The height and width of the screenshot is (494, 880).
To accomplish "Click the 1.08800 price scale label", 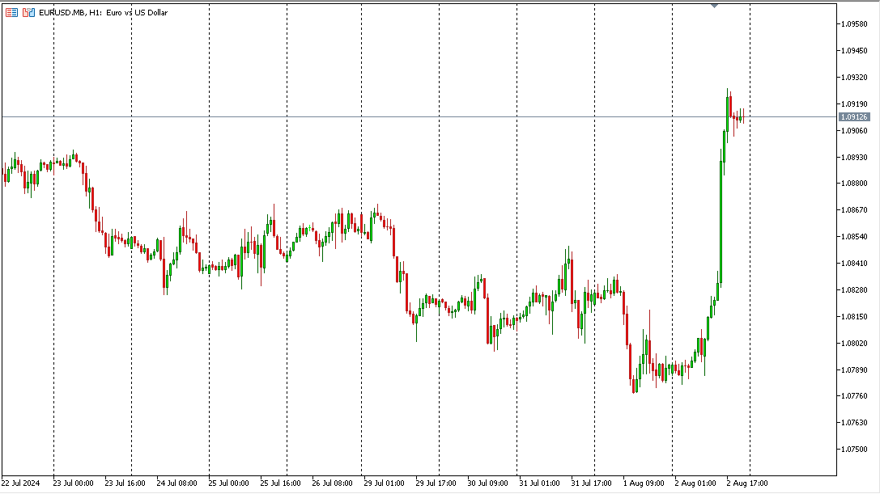I will click(853, 184).
